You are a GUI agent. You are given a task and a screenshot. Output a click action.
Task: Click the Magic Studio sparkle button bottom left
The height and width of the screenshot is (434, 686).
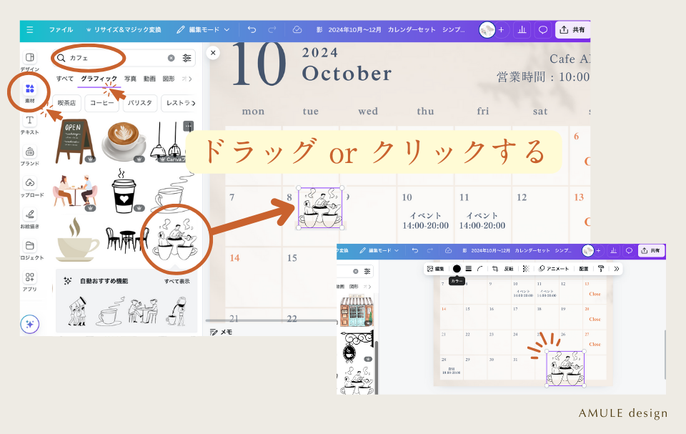[x=30, y=323]
